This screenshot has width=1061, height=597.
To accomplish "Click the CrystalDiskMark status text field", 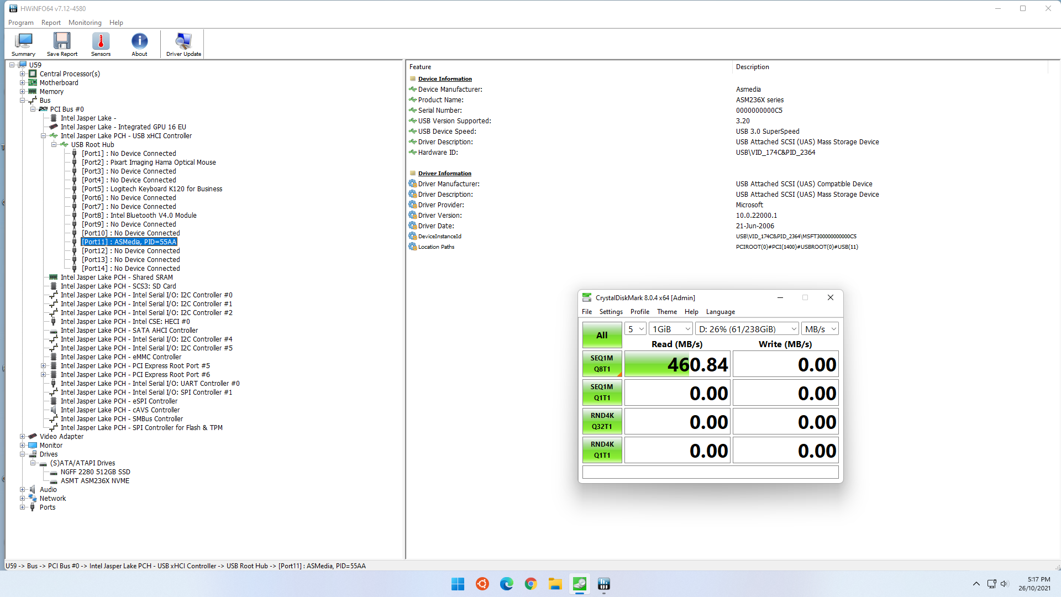I will click(x=710, y=472).
